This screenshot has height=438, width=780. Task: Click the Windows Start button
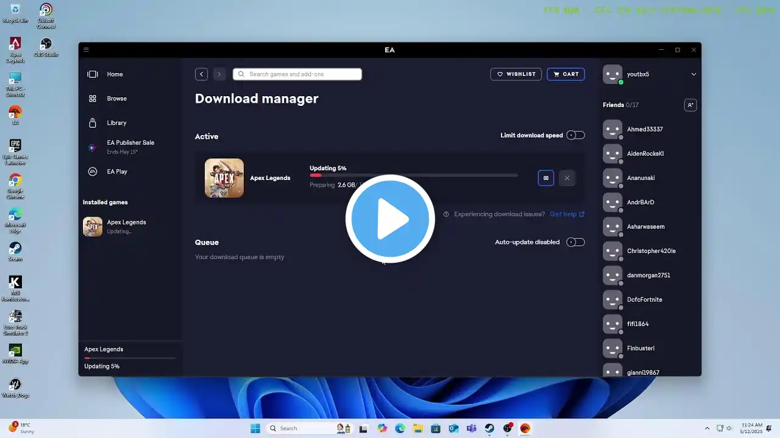pyautogui.click(x=255, y=428)
